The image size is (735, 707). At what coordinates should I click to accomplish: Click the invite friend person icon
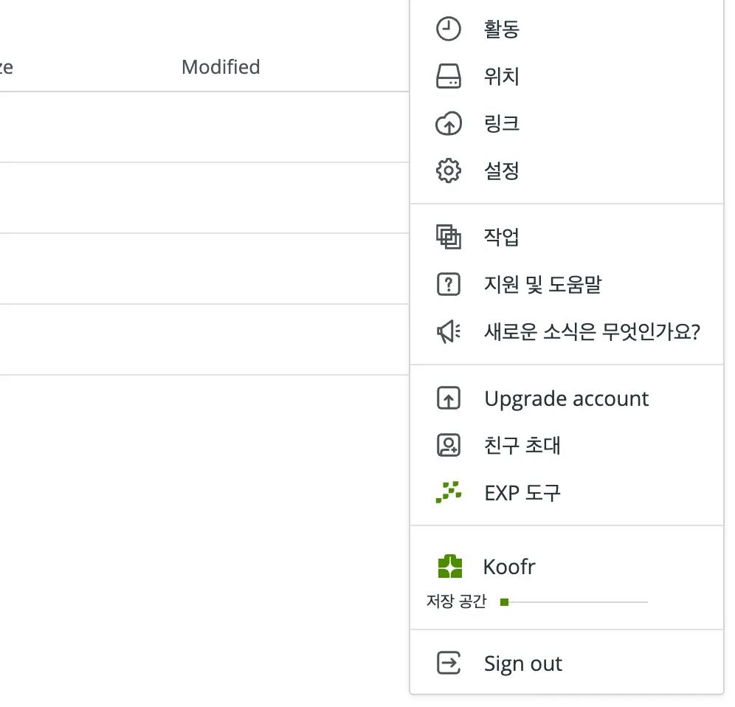point(449,446)
